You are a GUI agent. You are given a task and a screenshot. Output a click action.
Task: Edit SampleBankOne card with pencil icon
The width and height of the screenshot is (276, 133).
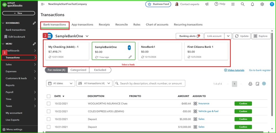click(130, 57)
